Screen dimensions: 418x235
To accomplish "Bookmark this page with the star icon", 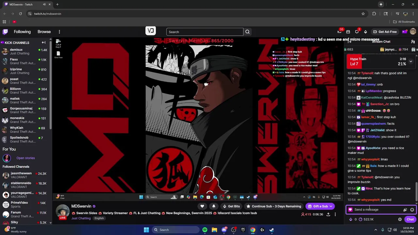I will pyautogui.click(x=363, y=14).
